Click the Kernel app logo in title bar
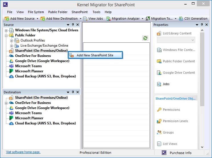Screen dimensions: 212x158 (5, 5)
